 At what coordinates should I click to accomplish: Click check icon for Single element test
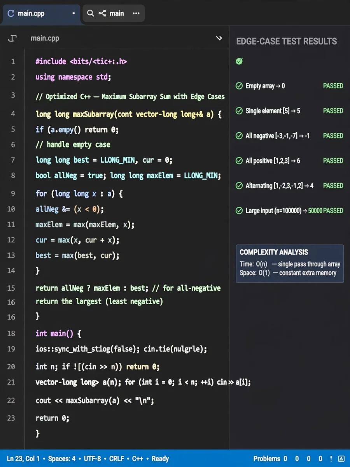pos(239,111)
